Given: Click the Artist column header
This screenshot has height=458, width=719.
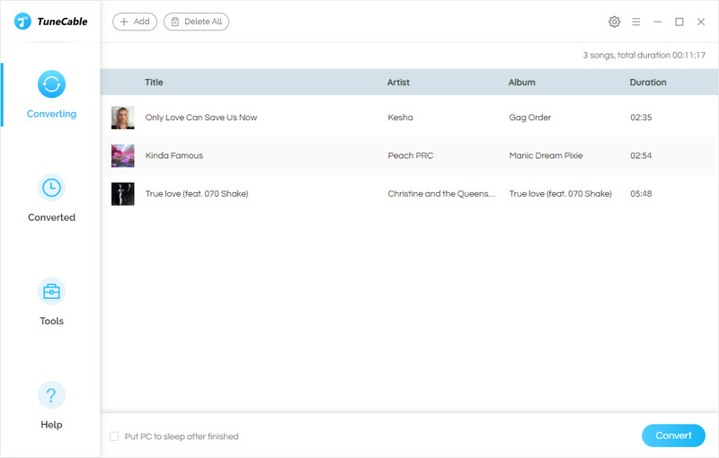Looking at the screenshot, I should 398,83.
